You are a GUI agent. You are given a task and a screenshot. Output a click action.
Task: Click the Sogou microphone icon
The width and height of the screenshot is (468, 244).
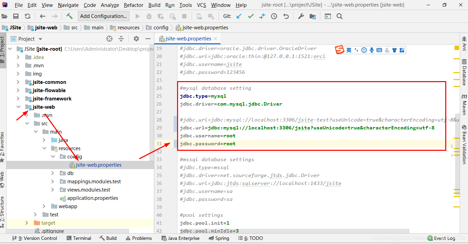point(372,50)
